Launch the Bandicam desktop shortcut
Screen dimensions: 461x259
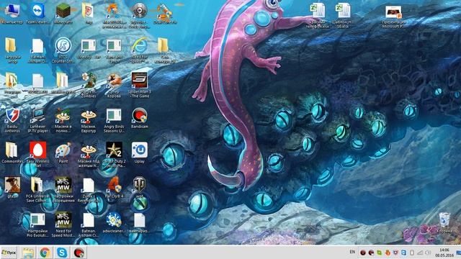[x=140, y=118]
